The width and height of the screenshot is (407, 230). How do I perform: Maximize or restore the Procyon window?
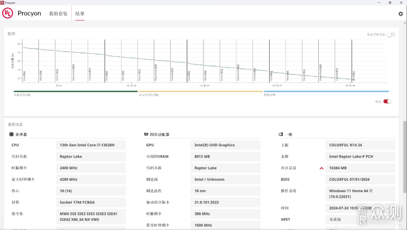pos(389,3)
